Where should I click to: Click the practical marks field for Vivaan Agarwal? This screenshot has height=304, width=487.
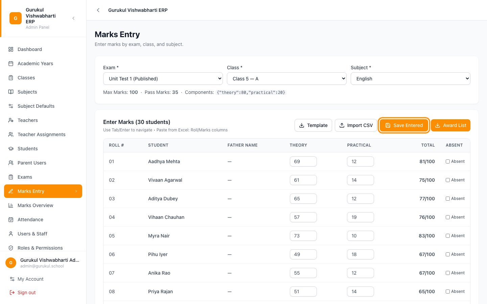tap(361, 180)
